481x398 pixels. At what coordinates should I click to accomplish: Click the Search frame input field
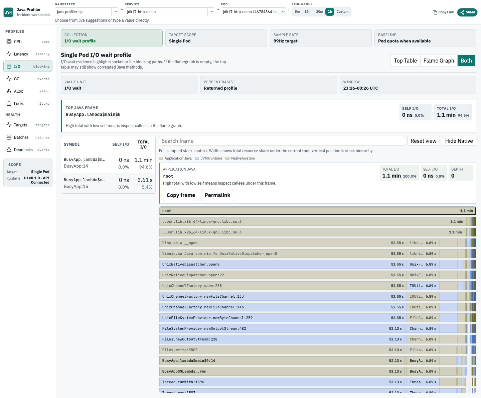282,141
